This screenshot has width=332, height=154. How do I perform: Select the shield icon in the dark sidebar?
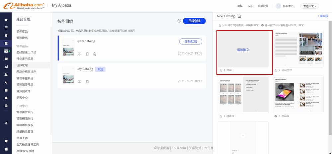coord(6,36)
